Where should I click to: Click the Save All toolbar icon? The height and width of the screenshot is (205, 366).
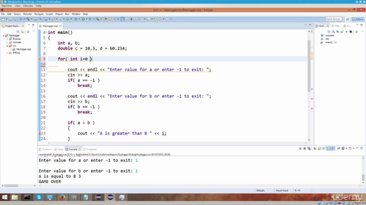(x=15, y=19)
